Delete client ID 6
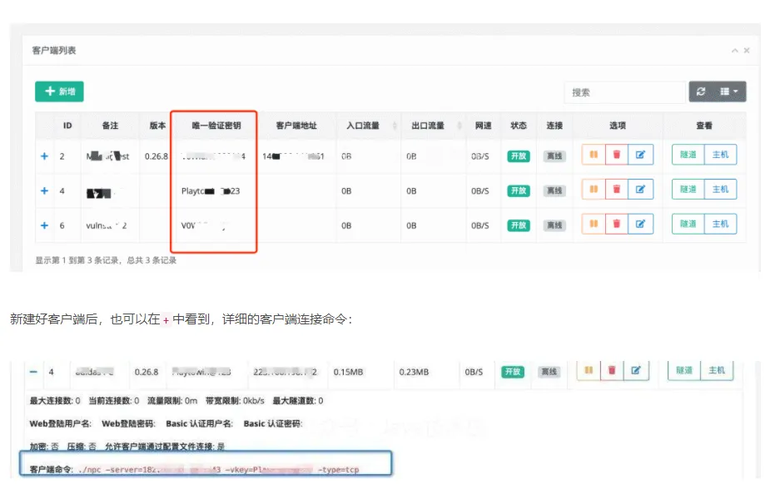770x499 pixels. click(617, 225)
